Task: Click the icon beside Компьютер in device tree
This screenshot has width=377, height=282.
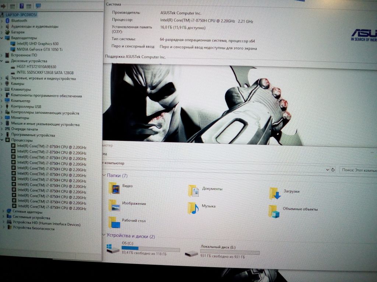Action: [x=7, y=101]
